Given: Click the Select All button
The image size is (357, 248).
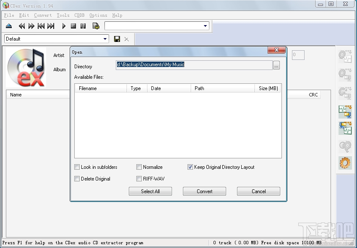Looking at the screenshot, I should tap(150, 191).
